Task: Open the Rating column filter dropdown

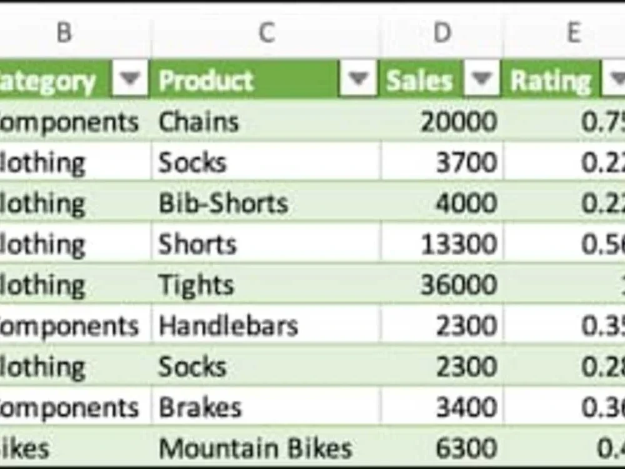Action: [615, 79]
